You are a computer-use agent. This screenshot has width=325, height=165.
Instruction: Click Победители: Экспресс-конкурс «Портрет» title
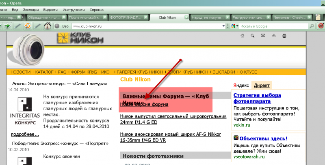(x=60, y=144)
